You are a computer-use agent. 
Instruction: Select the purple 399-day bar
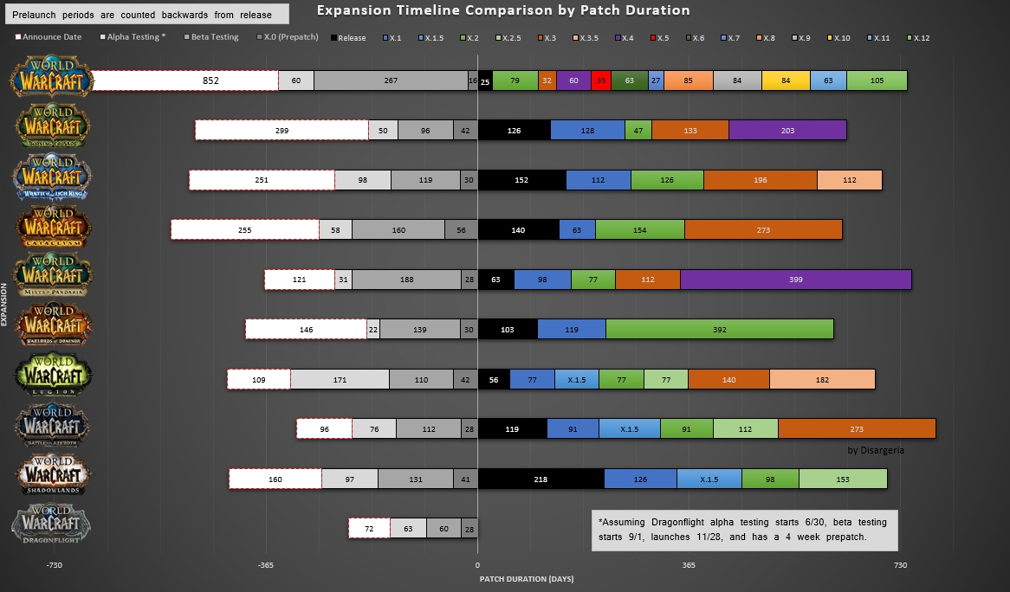pos(795,280)
